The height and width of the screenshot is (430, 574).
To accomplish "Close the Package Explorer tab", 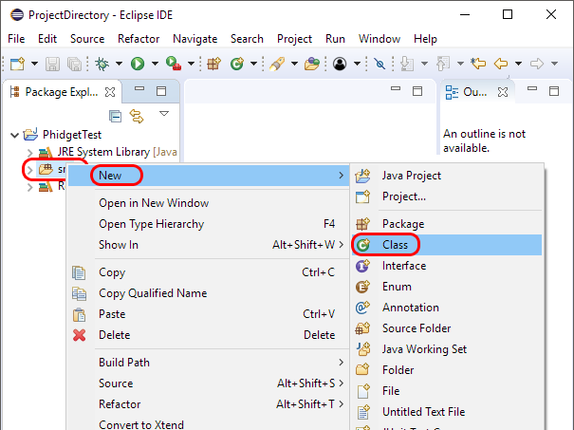I will point(110,92).
